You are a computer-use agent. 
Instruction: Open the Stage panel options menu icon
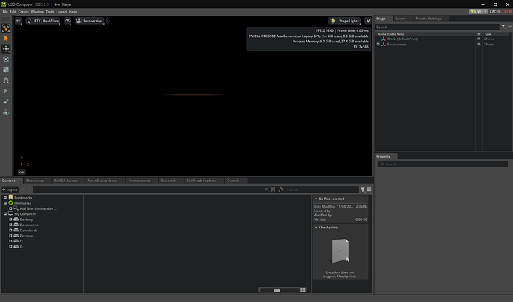[x=510, y=28]
